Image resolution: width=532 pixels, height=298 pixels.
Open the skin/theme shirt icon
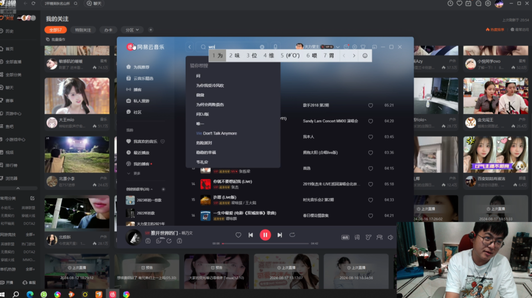tap(363, 47)
